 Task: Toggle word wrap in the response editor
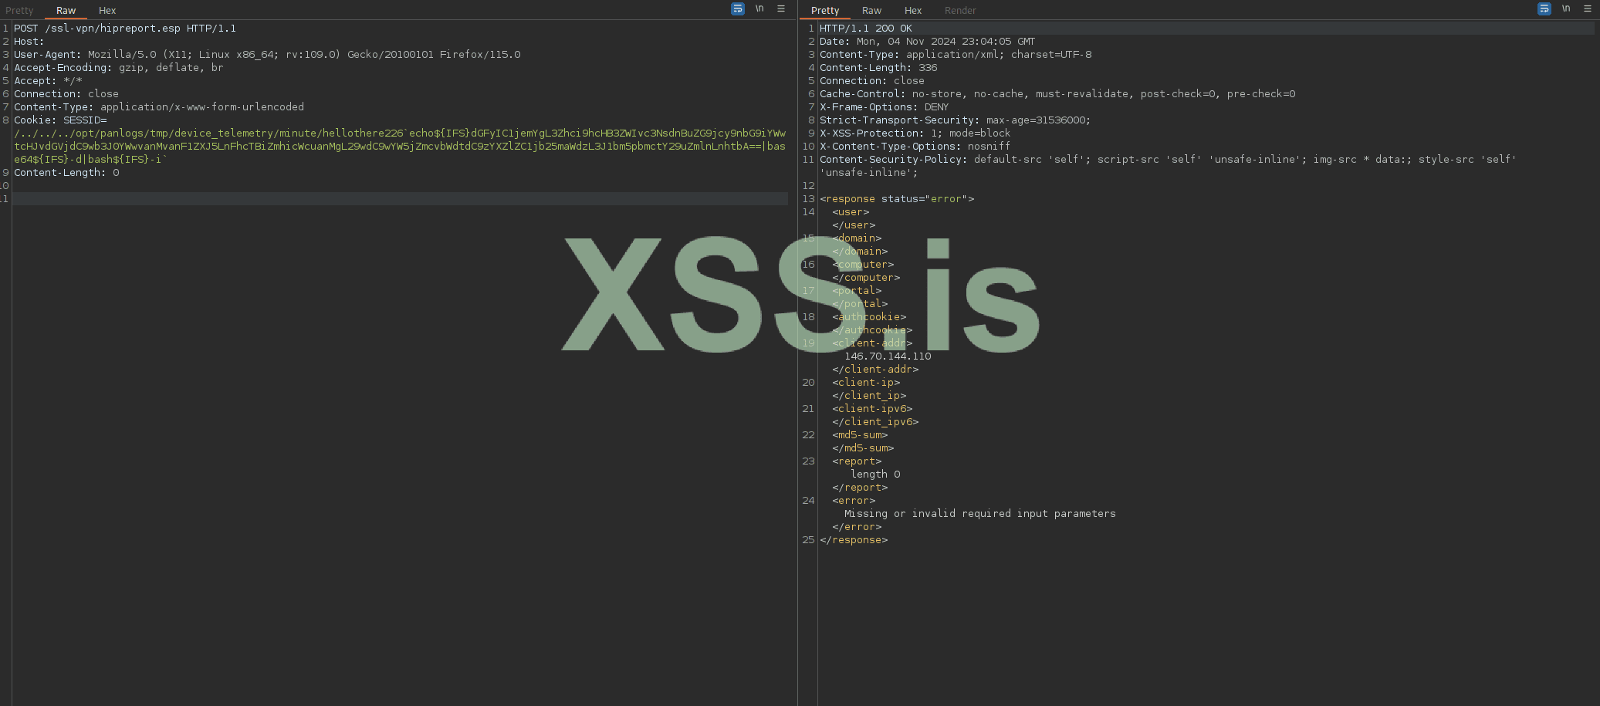point(1544,8)
